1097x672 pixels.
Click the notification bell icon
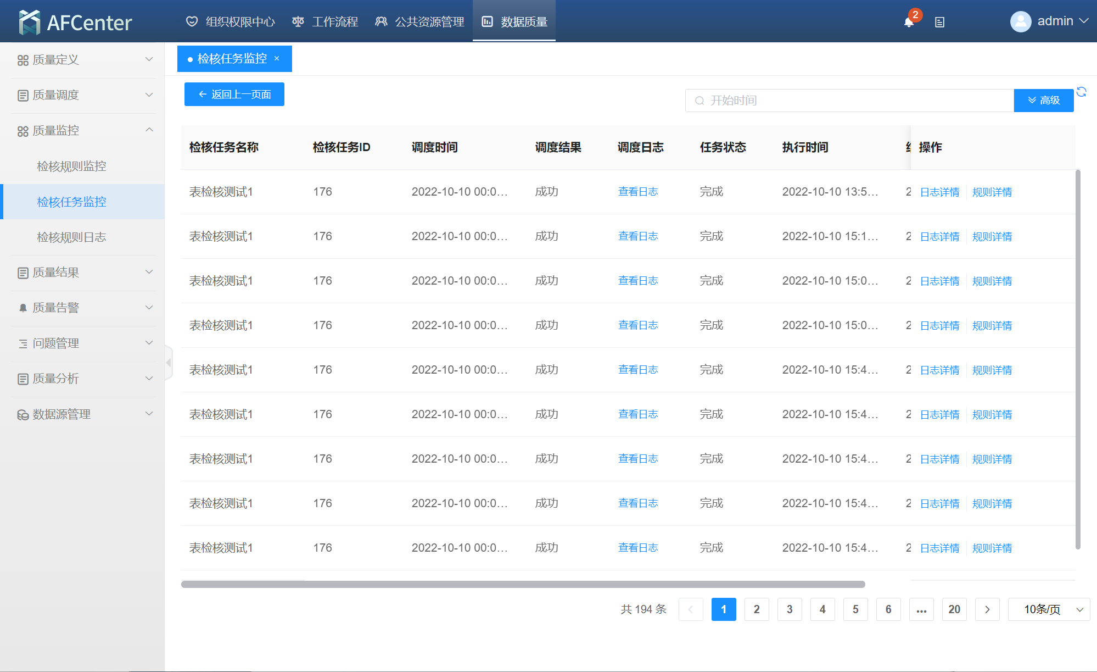click(909, 22)
